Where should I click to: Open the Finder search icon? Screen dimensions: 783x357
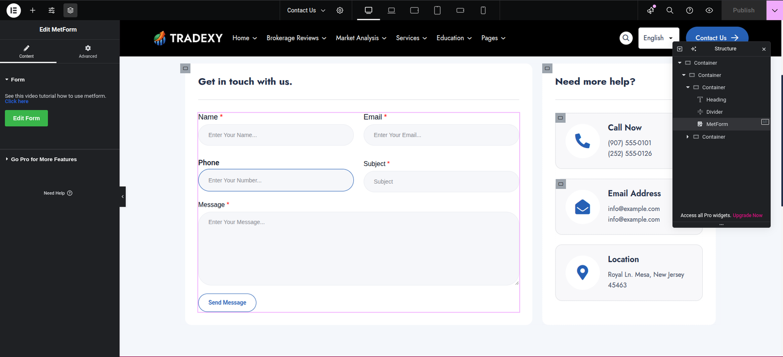670,10
